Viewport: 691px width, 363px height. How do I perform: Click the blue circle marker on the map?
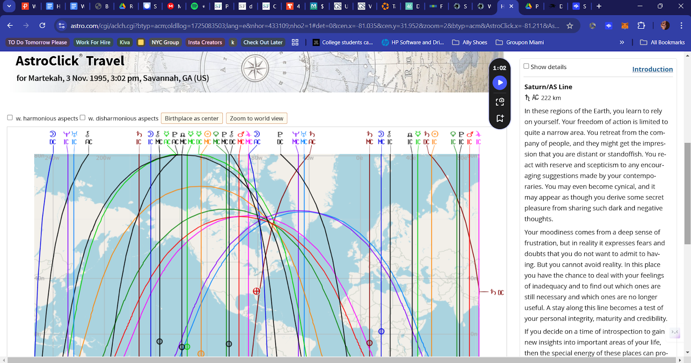coord(381,331)
